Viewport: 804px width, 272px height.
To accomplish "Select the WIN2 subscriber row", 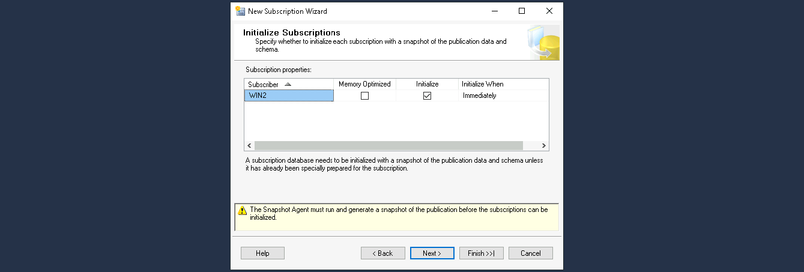I will point(288,96).
